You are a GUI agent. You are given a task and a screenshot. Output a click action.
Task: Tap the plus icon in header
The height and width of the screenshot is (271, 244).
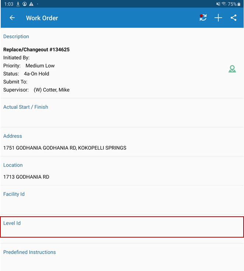pyautogui.click(x=218, y=18)
